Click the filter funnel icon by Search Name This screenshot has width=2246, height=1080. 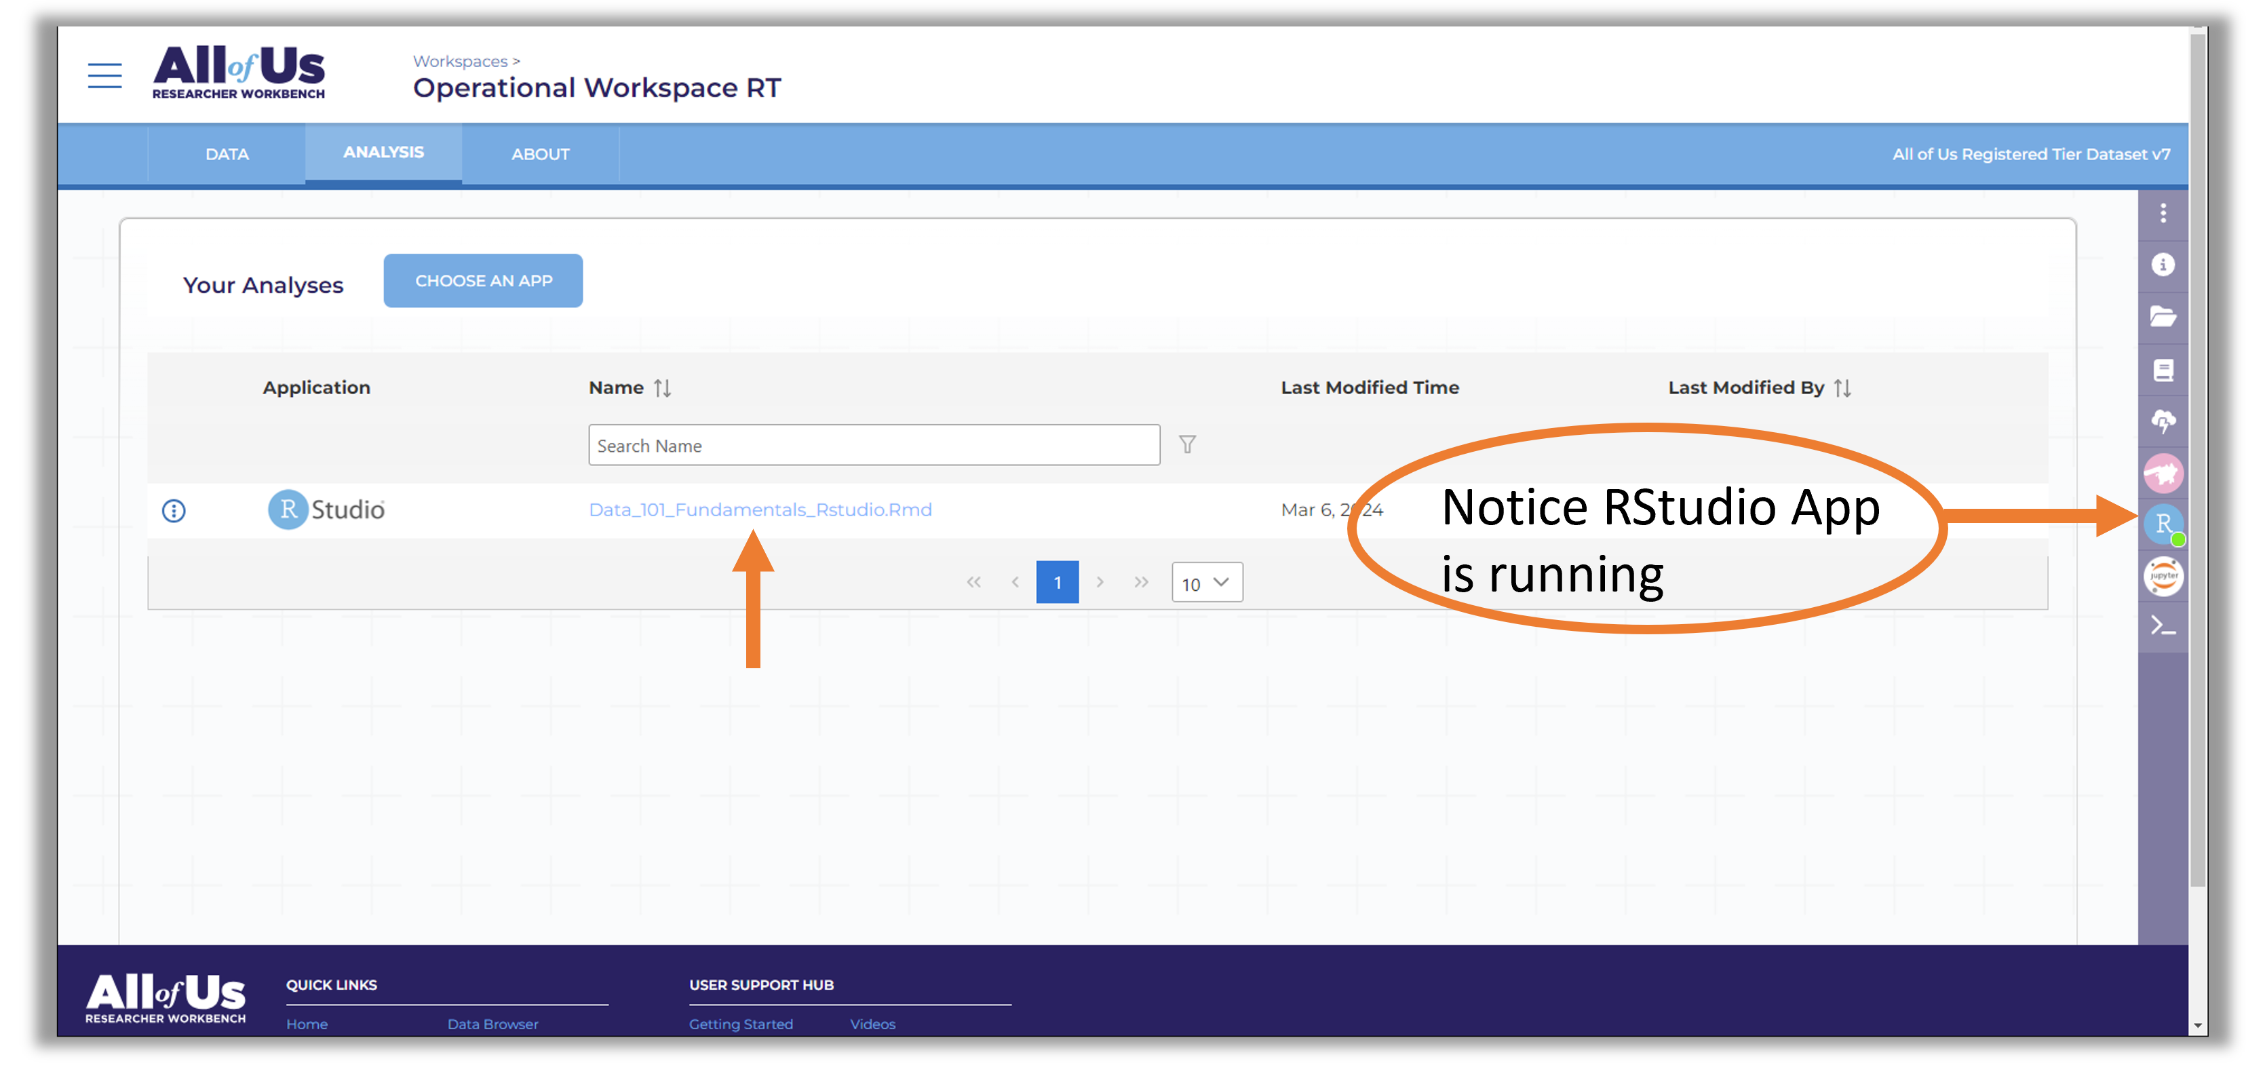tap(1186, 444)
